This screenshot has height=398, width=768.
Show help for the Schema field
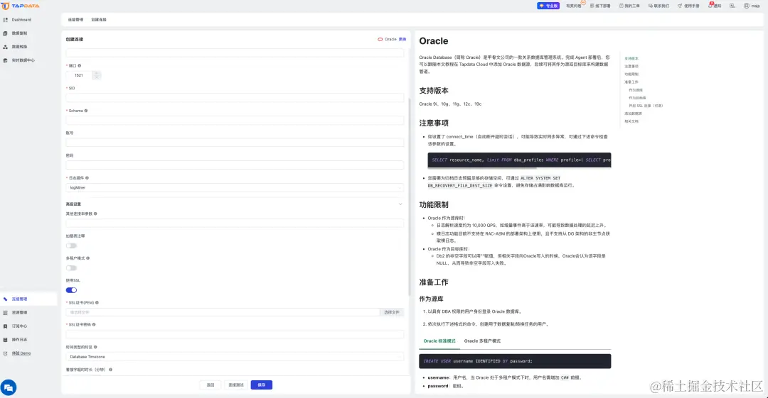coord(86,111)
